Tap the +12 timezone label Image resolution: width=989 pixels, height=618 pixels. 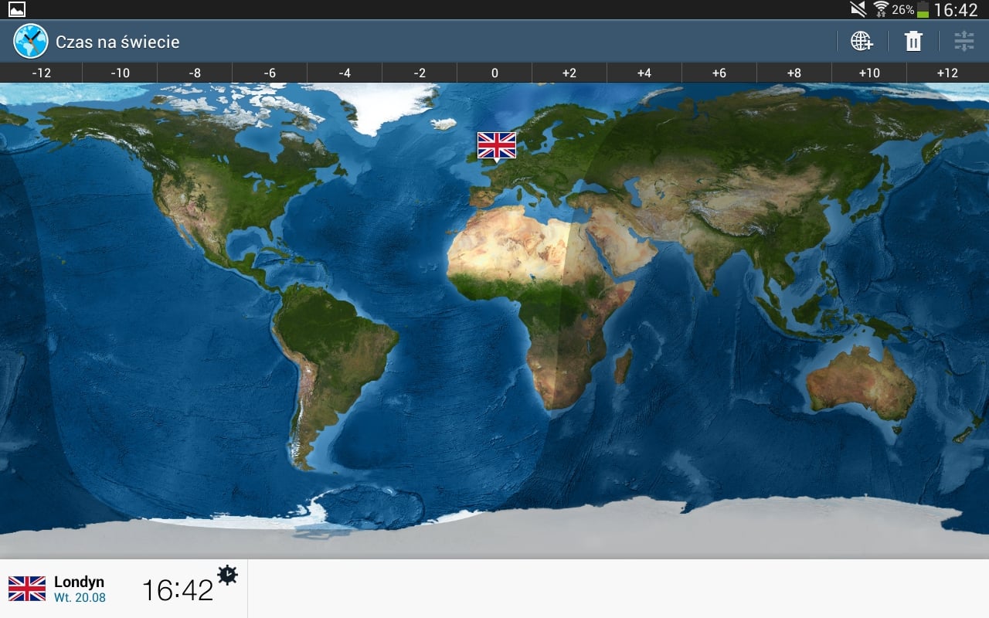(947, 73)
